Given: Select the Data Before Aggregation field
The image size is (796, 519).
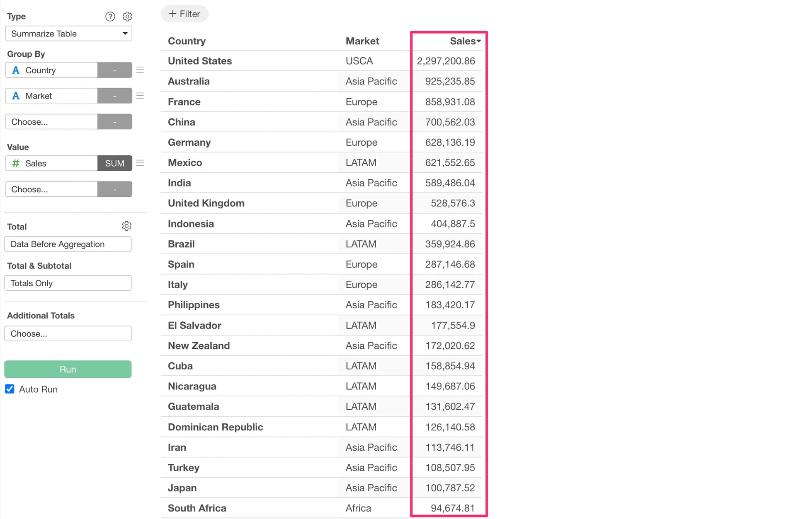Looking at the screenshot, I should point(68,244).
